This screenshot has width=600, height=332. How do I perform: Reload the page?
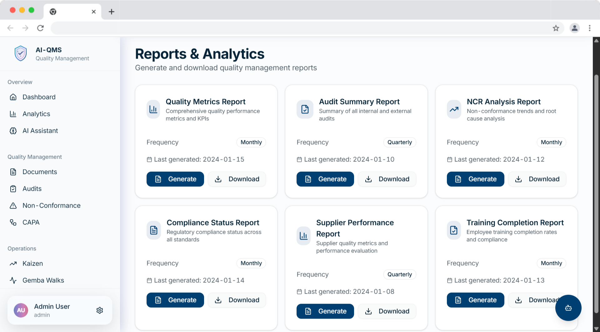point(40,28)
